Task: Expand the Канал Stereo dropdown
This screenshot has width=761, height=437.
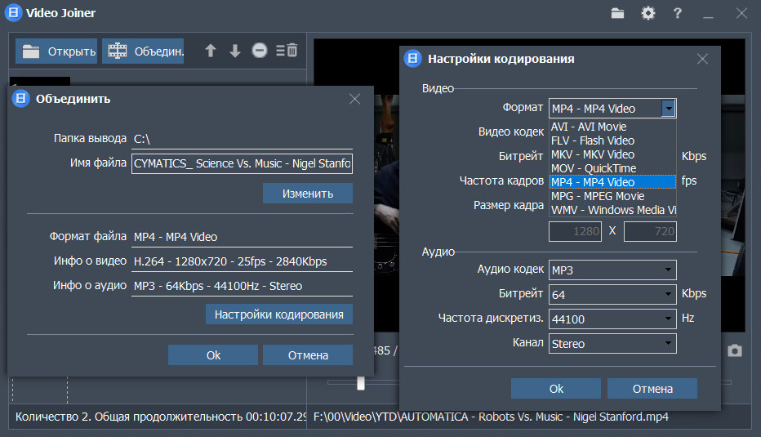Action: (612, 344)
